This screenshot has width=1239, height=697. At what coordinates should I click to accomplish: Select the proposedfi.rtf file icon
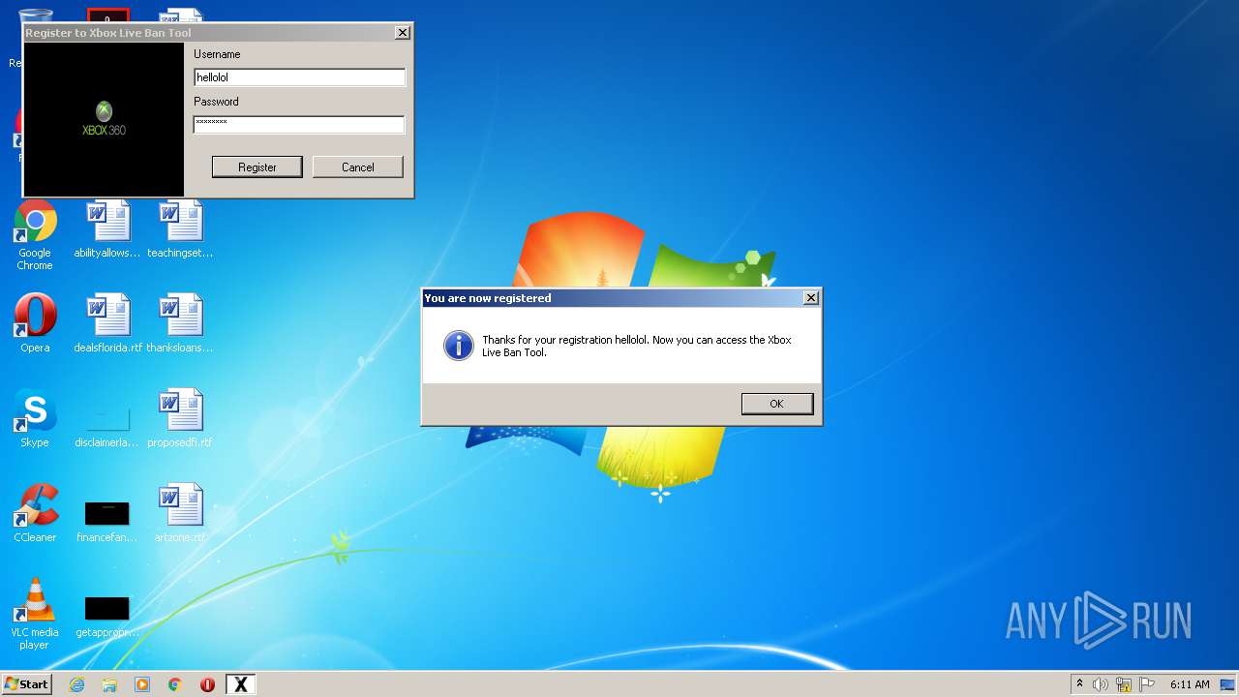click(180, 418)
